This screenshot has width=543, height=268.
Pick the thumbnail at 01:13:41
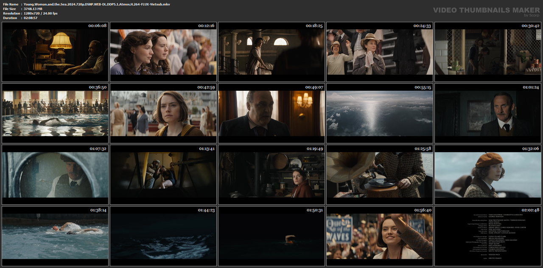(163, 175)
